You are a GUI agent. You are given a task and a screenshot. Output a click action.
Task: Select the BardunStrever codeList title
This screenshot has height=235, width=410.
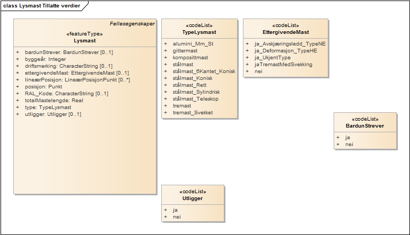coord(365,126)
